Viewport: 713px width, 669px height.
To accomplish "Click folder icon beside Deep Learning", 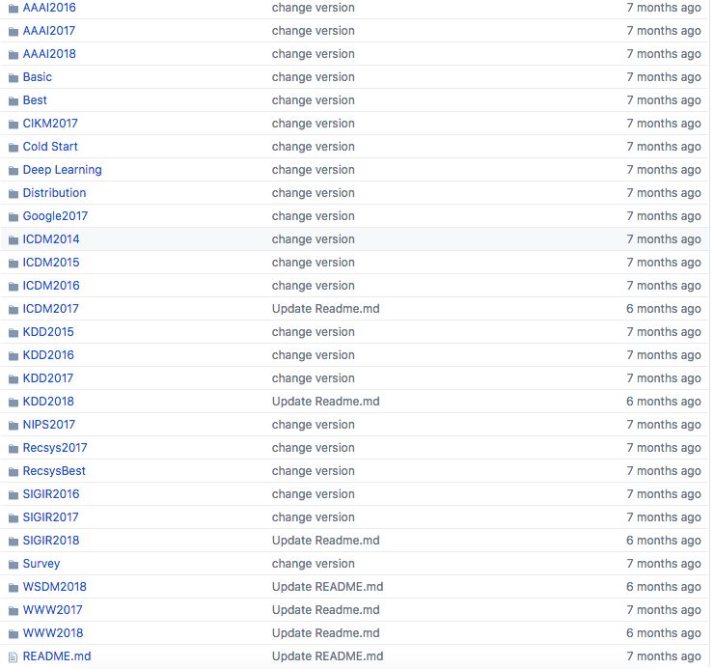I will pos(14,171).
